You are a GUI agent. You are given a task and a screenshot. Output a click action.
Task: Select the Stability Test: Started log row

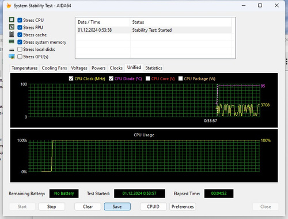(154, 30)
